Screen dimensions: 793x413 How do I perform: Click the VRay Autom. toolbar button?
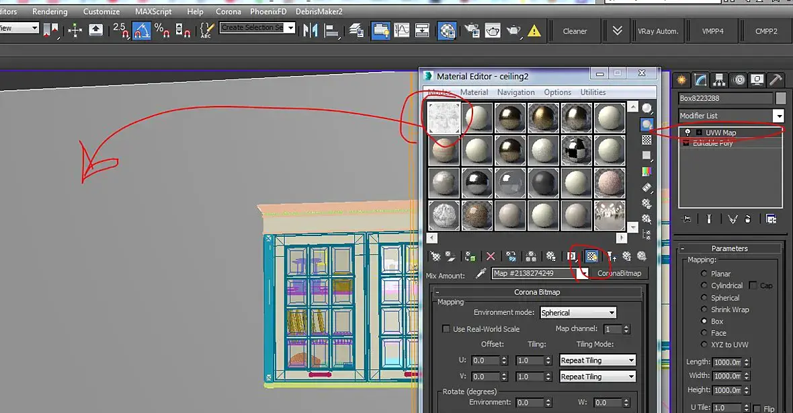point(657,31)
